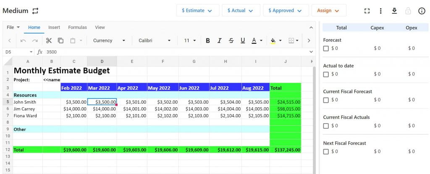Select the Opex column tab
The height and width of the screenshot is (174, 430).
click(x=412, y=28)
